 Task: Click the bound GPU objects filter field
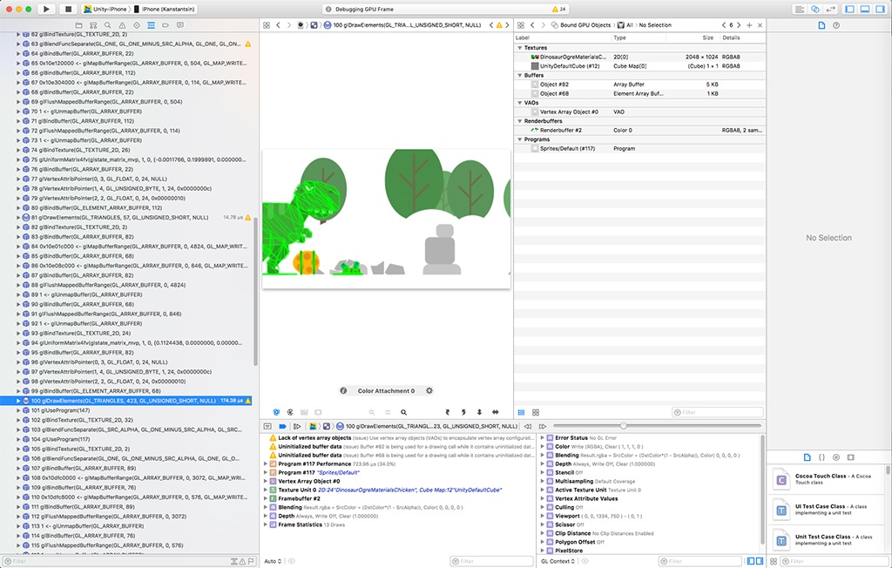pyautogui.click(x=718, y=412)
